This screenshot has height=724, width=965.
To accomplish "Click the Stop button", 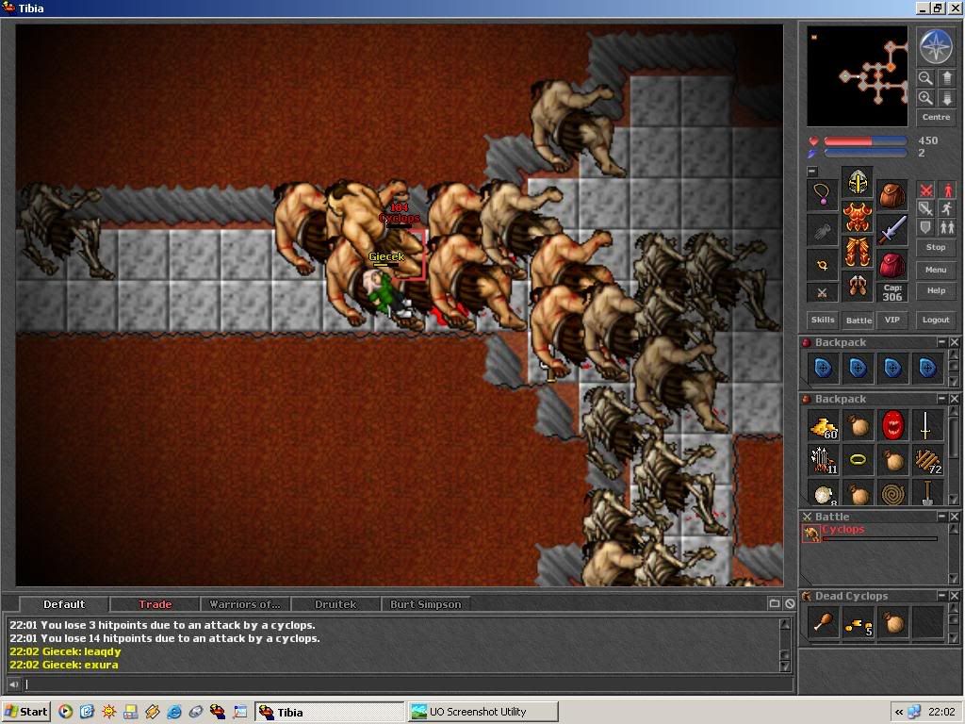I will coord(936,248).
